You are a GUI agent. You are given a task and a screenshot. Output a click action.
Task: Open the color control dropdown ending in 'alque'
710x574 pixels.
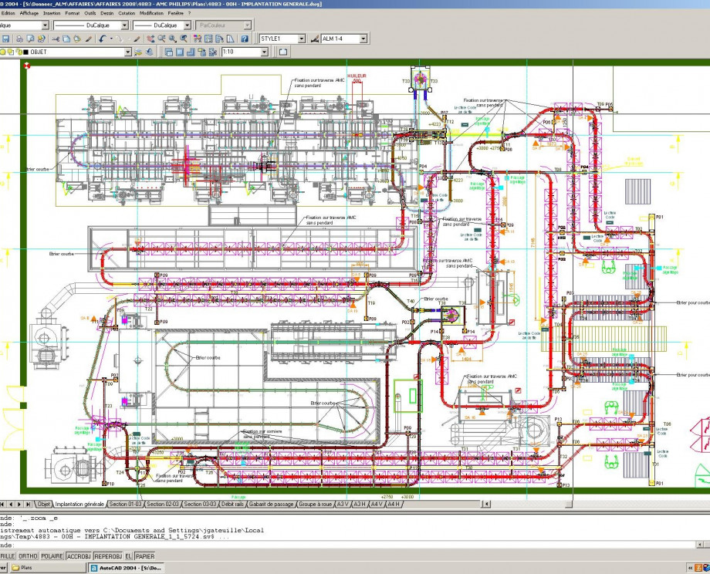[46, 25]
